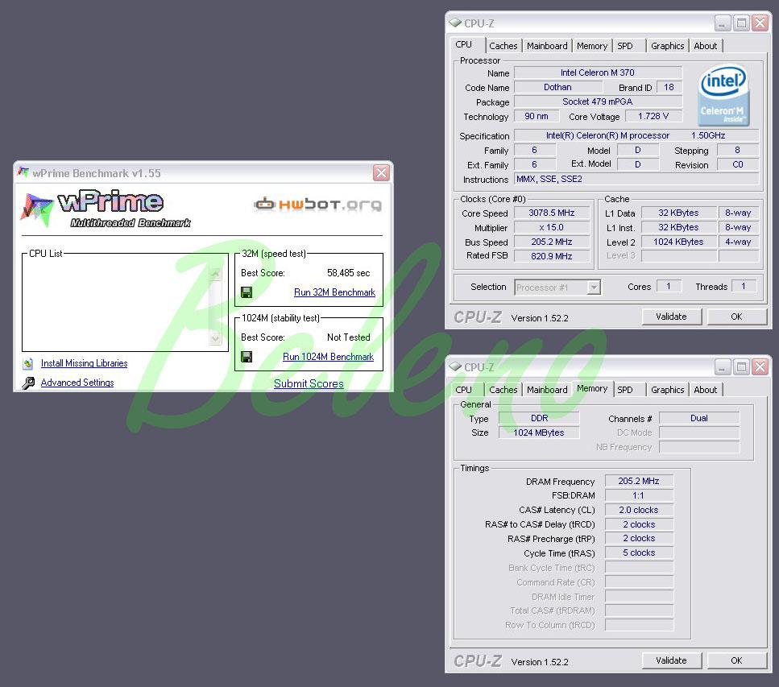The width and height of the screenshot is (779, 687).
Task: Open Caches tab in bottom CPU-Z
Action: pos(503,390)
